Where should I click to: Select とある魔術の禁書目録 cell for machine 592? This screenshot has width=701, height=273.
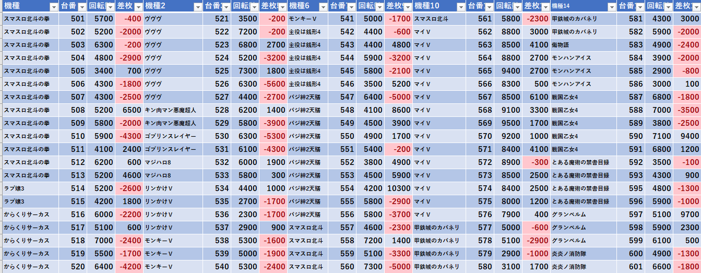584,162
